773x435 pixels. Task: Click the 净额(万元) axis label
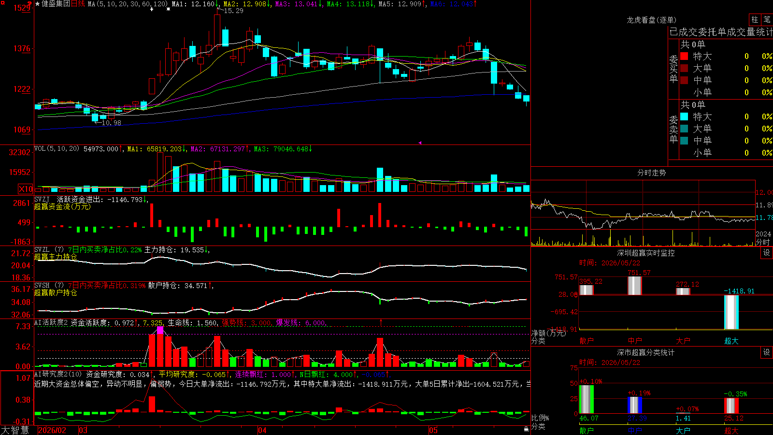[548, 333]
